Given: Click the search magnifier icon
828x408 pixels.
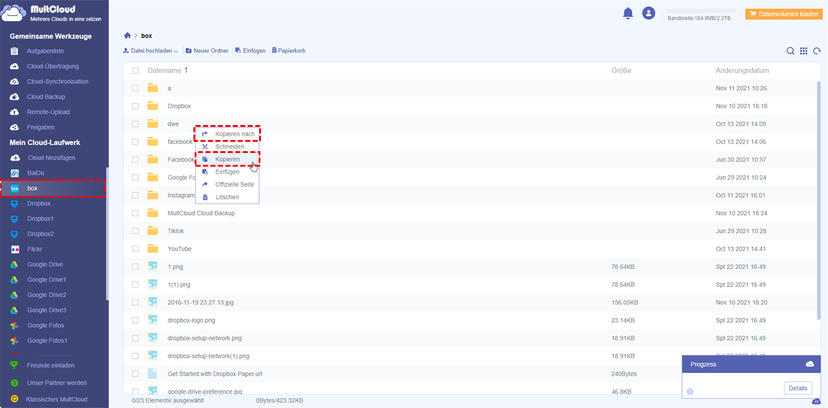Looking at the screenshot, I should (x=790, y=51).
